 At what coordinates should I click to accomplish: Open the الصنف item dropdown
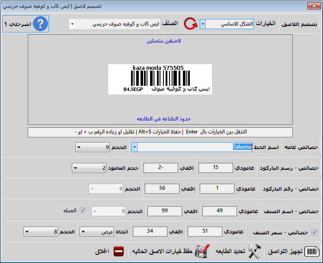pyautogui.click(x=72, y=24)
